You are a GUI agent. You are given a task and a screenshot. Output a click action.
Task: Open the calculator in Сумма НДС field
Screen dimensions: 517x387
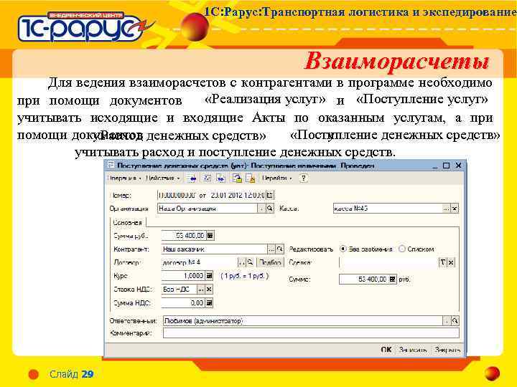pyautogui.click(x=209, y=302)
